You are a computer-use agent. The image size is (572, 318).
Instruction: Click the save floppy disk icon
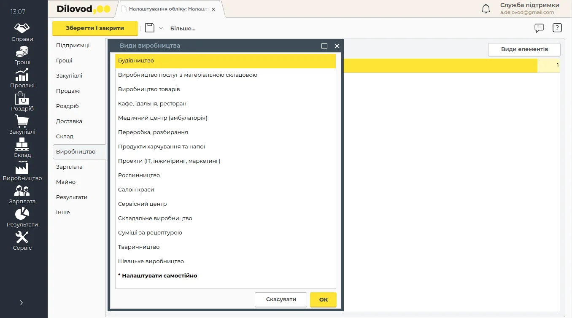149,28
